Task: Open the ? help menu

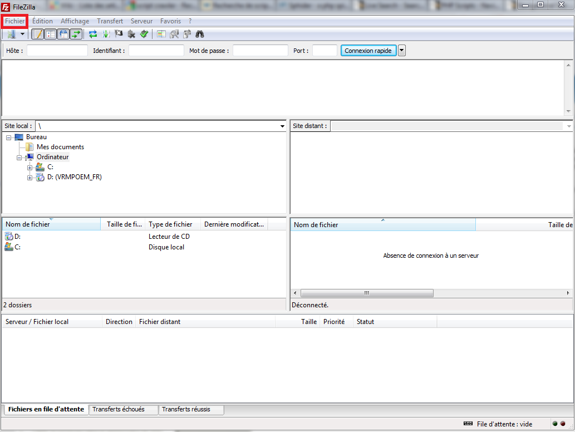Action: click(190, 21)
